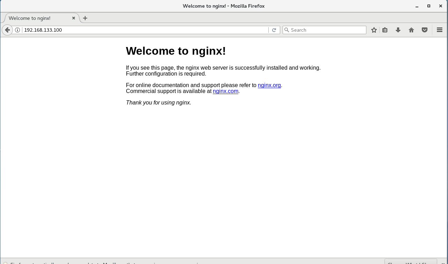Open site information icon in address bar
This screenshot has height=264, width=448.
[x=17, y=30]
